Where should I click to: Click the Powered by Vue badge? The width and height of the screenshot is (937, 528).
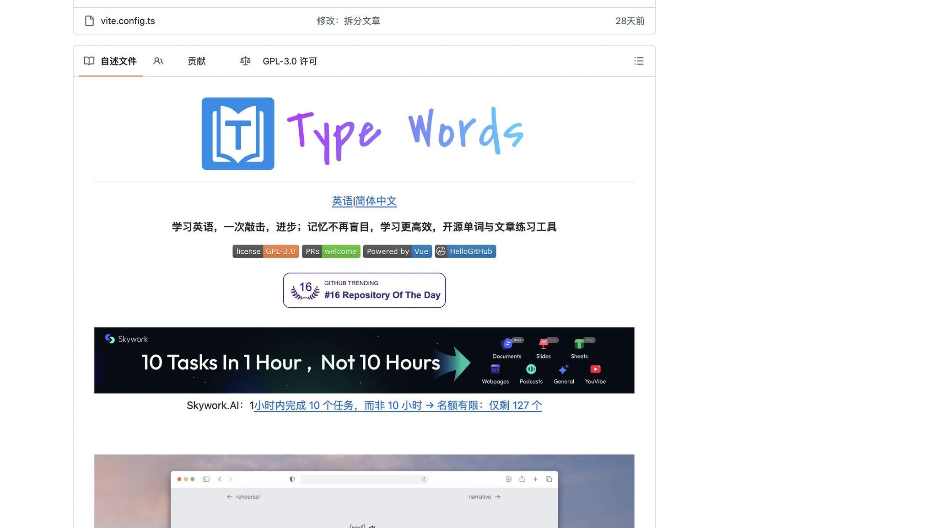397,251
